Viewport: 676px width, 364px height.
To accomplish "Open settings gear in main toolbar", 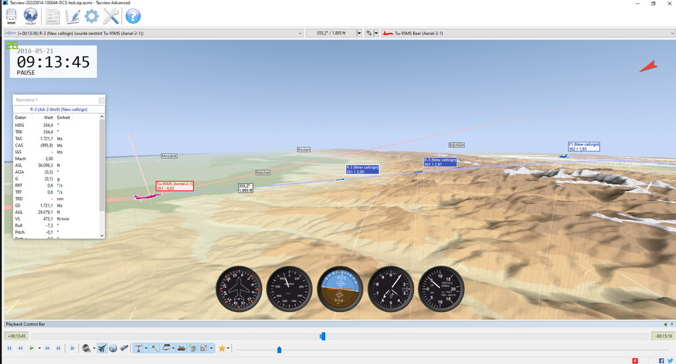I will pos(91,16).
